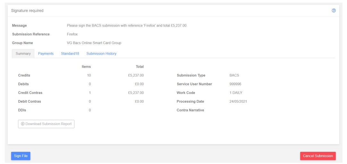Click the download arrow icon in report button
The image size is (347, 164).
point(22,124)
